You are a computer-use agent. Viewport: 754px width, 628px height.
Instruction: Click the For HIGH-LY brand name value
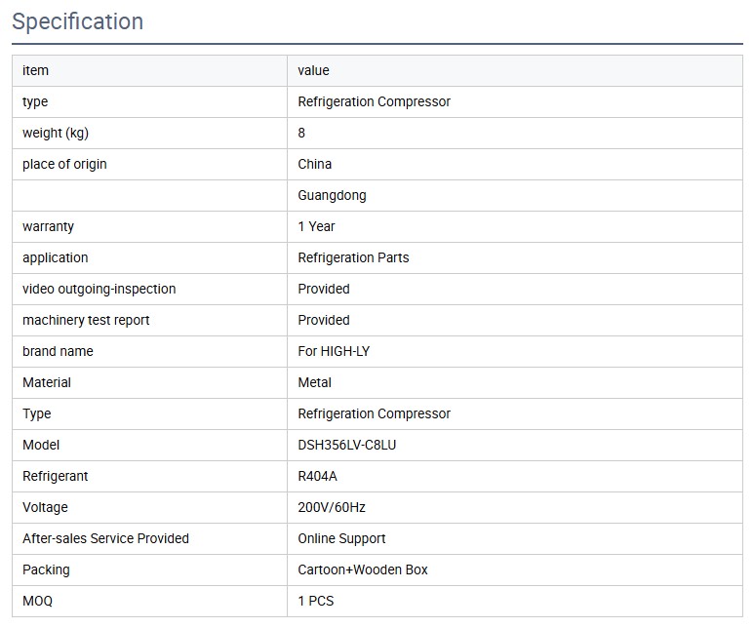[334, 351]
